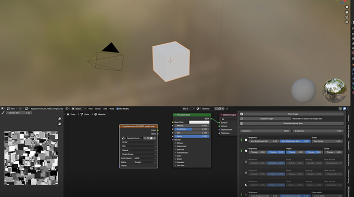The width and height of the screenshot is (354, 197).
Task: Unlink image with X icon in texture node
Action: click(x=155, y=138)
